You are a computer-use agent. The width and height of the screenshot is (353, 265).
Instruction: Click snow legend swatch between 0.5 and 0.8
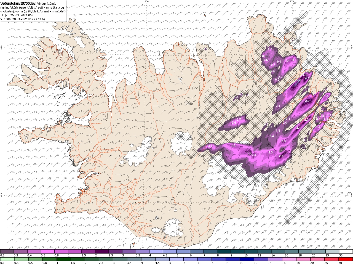(47, 251)
